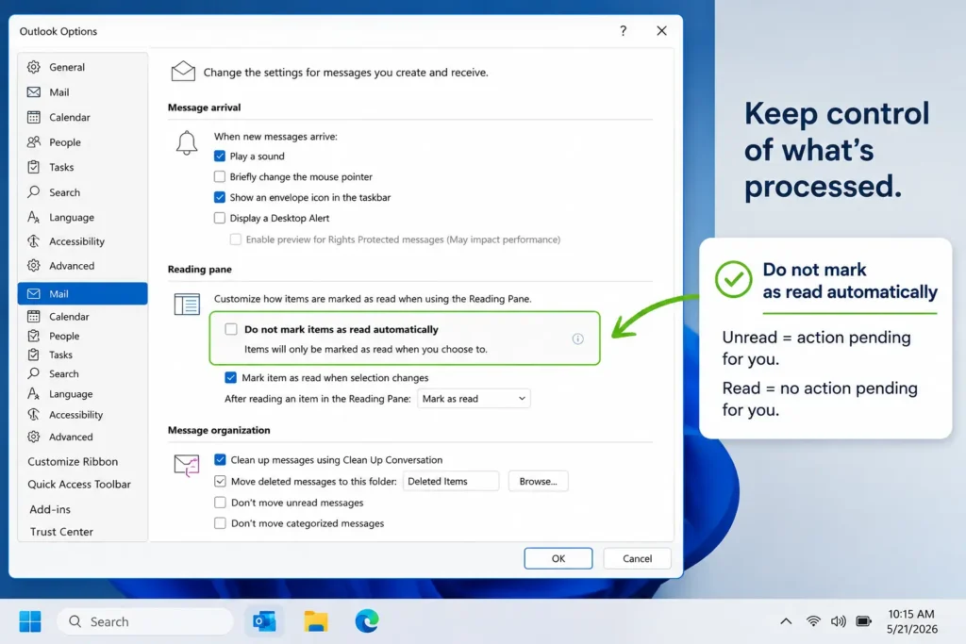Open File Explorer from the taskbar
966x644 pixels.
[x=315, y=621]
